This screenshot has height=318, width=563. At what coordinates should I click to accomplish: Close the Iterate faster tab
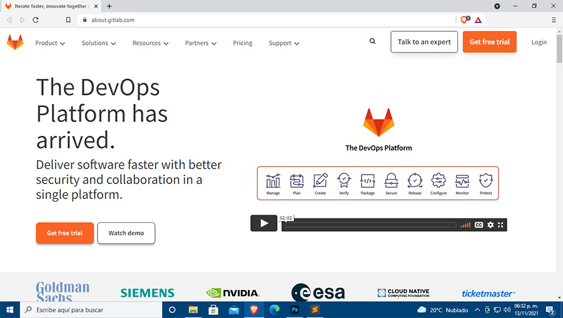(x=96, y=6)
